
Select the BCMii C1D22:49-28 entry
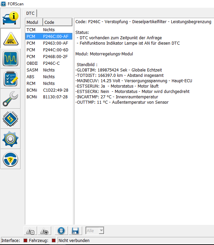click(x=49, y=90)
